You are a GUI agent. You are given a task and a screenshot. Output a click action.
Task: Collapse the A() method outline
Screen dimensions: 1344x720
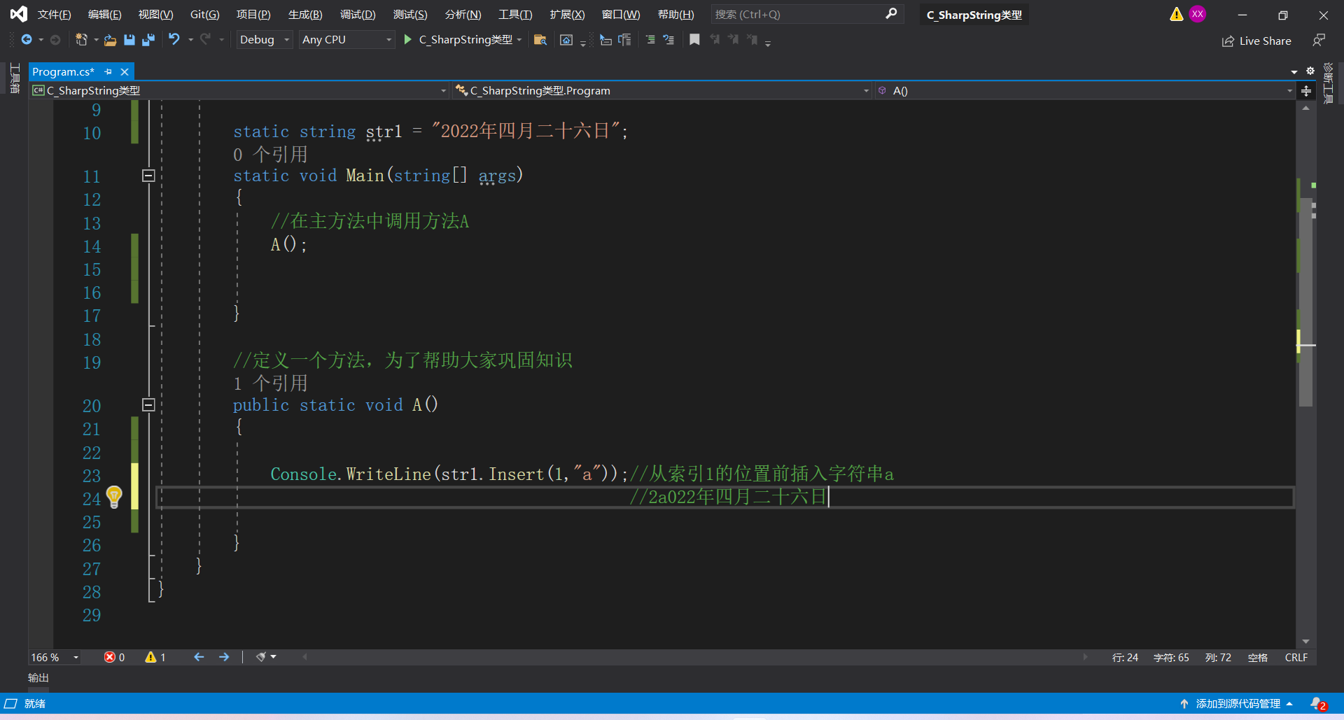coord(148,404)
